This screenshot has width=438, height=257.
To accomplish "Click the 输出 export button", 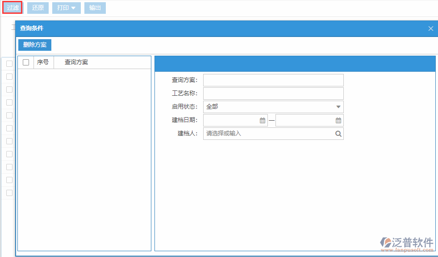I will (x=95, y=8).
